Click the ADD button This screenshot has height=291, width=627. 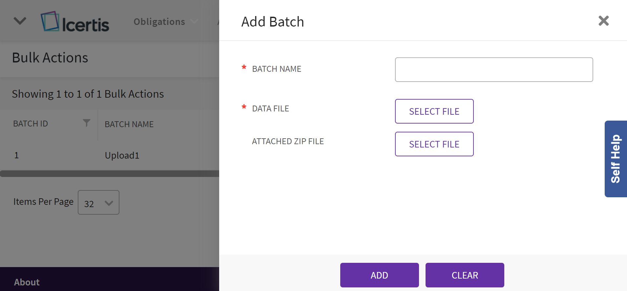coord(379,275)
